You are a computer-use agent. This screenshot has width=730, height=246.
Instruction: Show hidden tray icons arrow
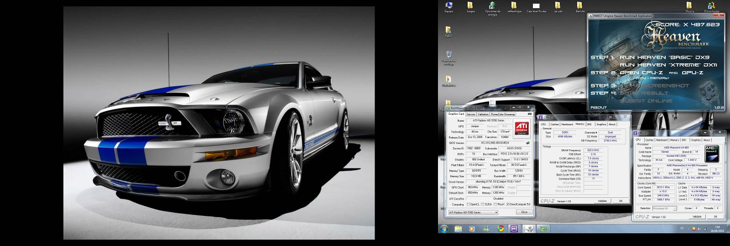click(688, 229)
